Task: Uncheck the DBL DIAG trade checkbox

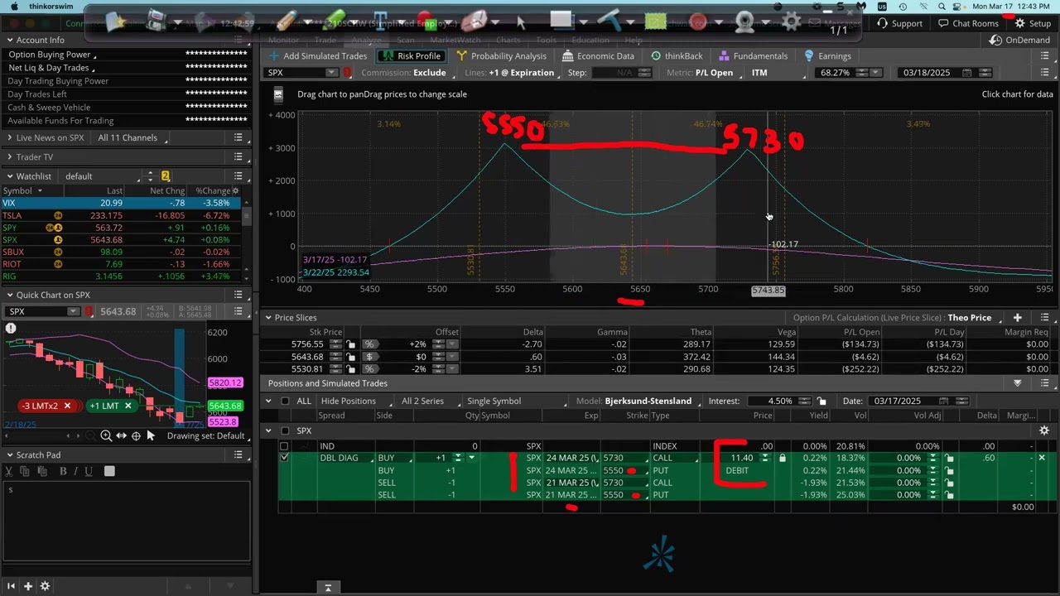Action: click(284, 458)
